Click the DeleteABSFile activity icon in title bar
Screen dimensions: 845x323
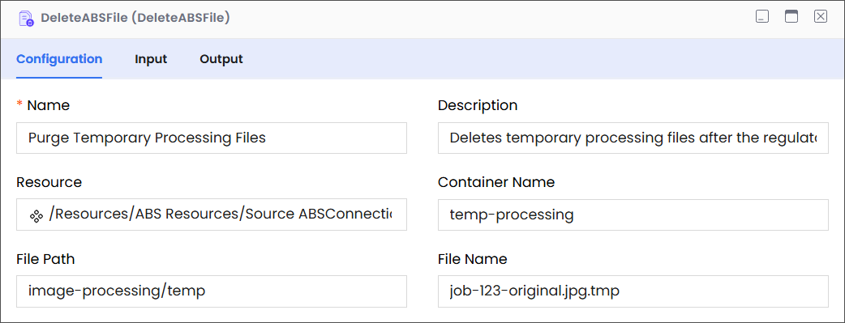(26, 19)
